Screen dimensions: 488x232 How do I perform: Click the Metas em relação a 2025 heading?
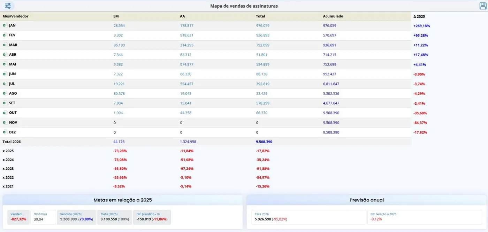coord(123,200)
